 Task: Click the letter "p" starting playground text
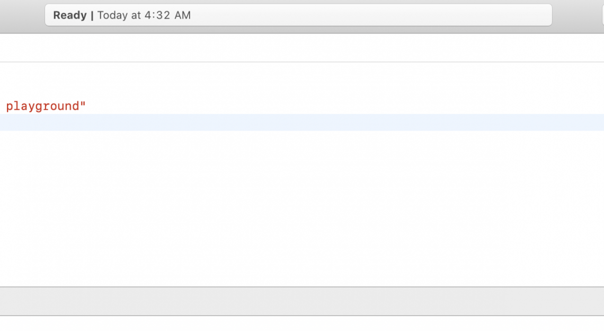point(10,107)
